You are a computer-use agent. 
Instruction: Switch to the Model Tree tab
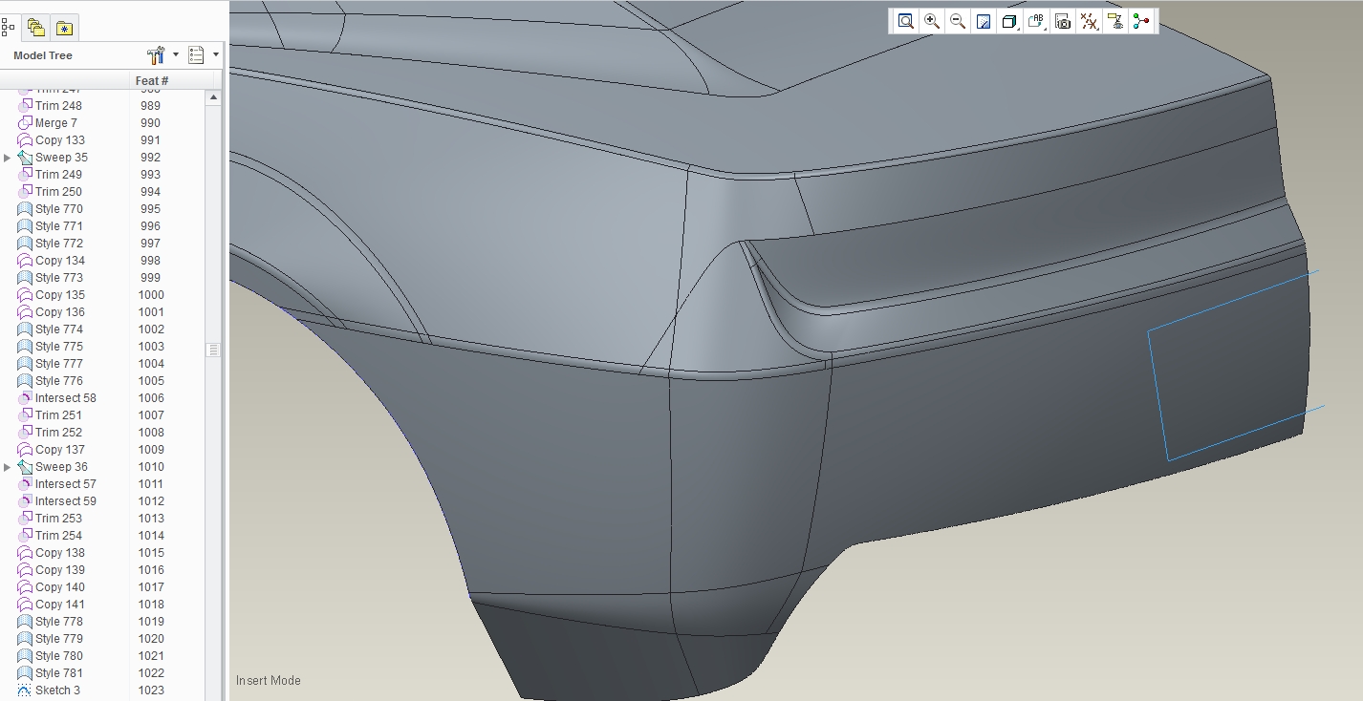tap(9, 28)
